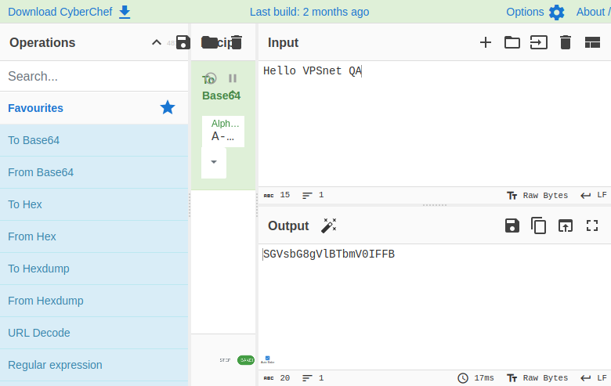This screenshot has height=386, width=611.
Task: Clear input and output with trash icon
Action: coord(566,42)
